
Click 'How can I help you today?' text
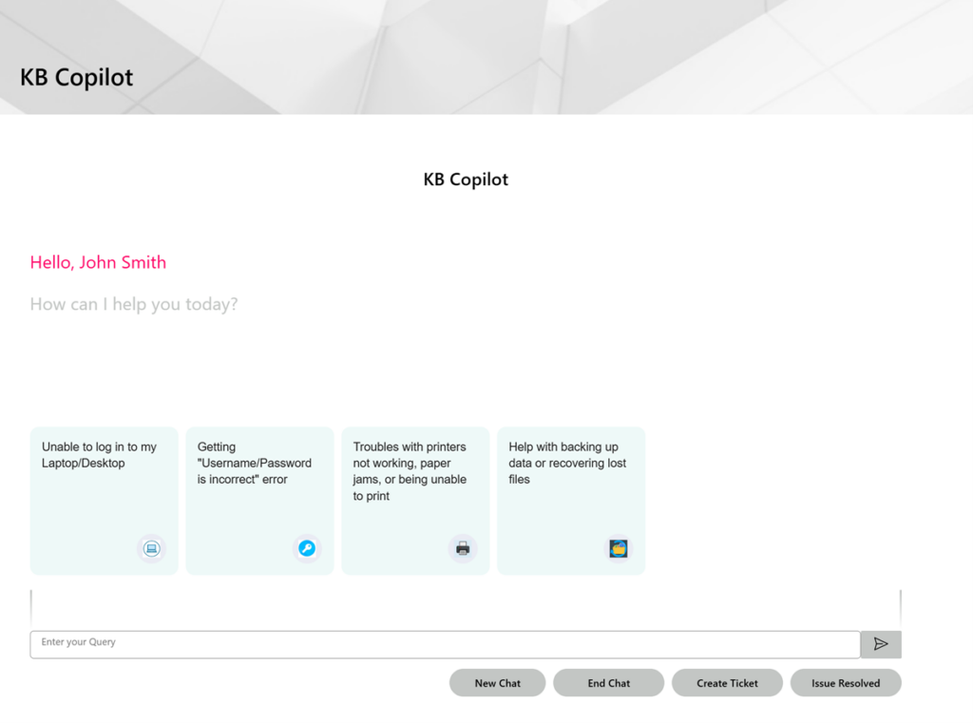(x=134, y=304)
